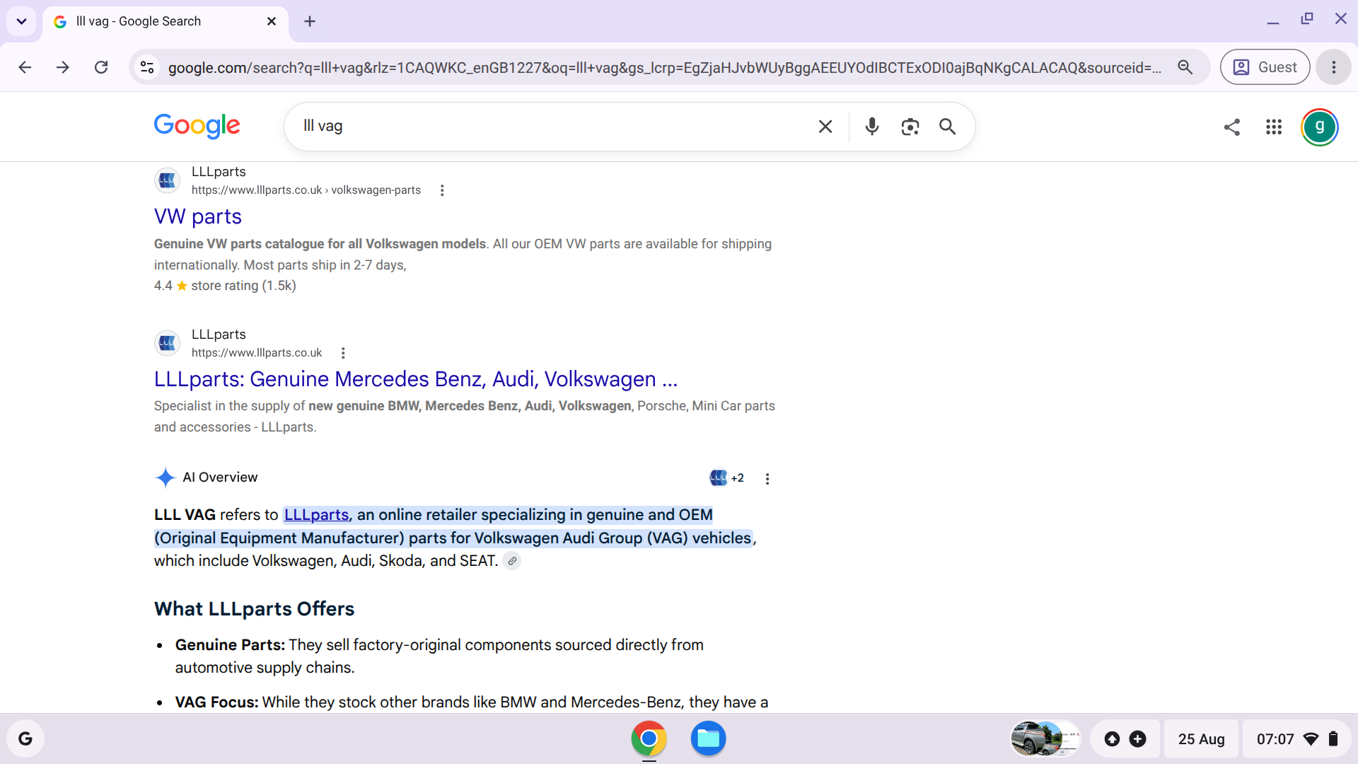This screenshot has width=1358, height=764.
Task: Click the 'https://www.lllparts.co.uk › volkswagen-parts' URL text
Action: pos(306,190)
